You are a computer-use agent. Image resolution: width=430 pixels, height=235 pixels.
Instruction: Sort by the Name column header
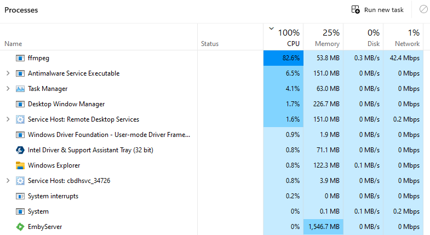(x=13, y=44)
